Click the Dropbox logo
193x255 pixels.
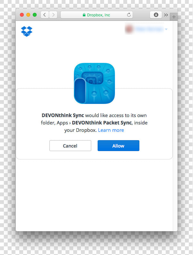point(27,31)
